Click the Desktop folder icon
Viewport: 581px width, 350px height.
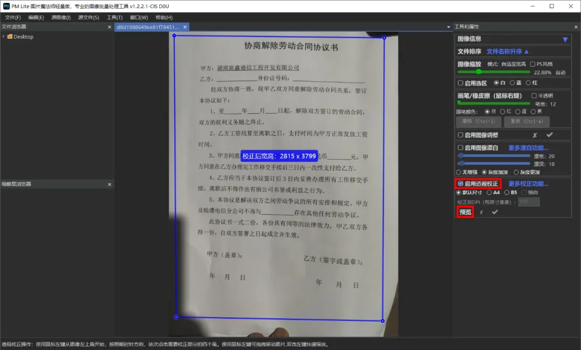click(10, 37)
